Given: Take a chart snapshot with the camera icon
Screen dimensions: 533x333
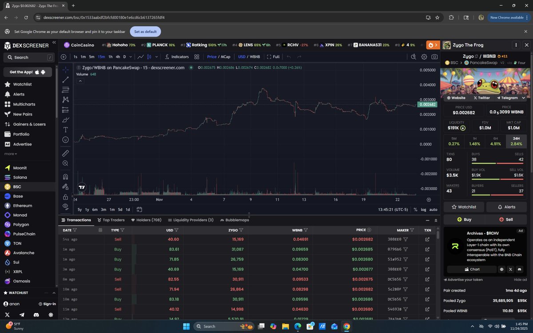Looking at the screenshot, I should click(x=434, y=57).
